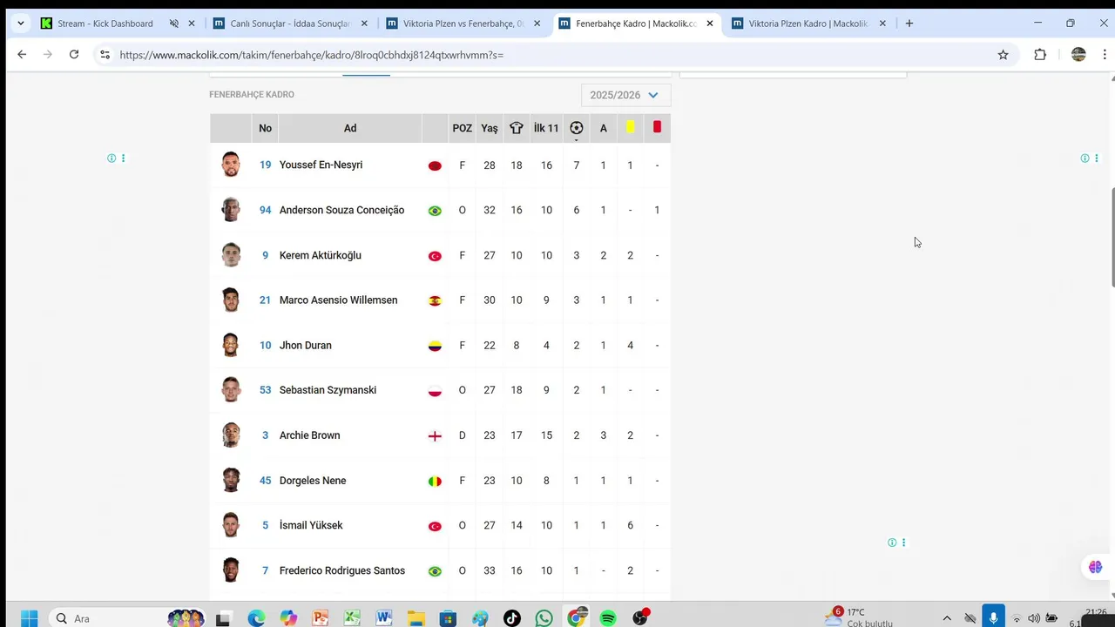
Task: Open the browser extensions puzzle icon
Action: 1040,54
